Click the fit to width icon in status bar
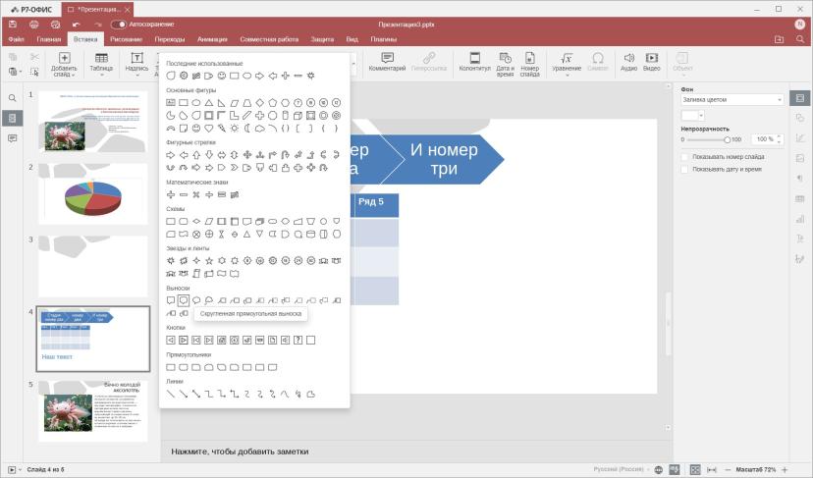 coord(712,470)
